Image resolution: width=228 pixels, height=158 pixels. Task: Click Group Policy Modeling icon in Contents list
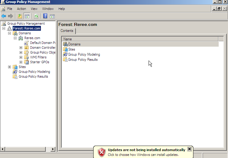65,54
